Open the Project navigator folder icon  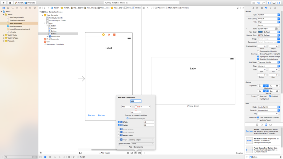(4, 8)
